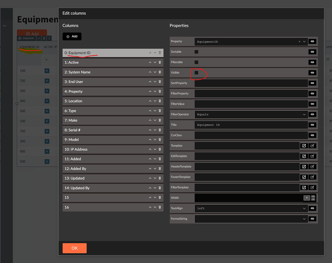Screen dimensions: 332x263
Task: Click the Add column button
Action: coord(72,36)
